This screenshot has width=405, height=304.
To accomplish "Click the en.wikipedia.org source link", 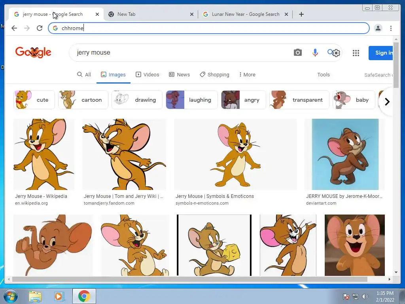I will pos(31,203).
